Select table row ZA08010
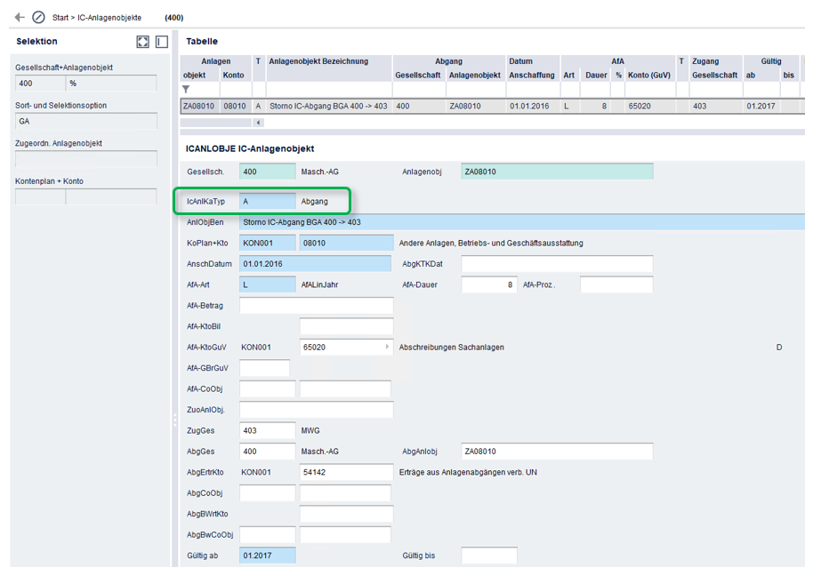 pyautogui.click(x=492, y=106)
